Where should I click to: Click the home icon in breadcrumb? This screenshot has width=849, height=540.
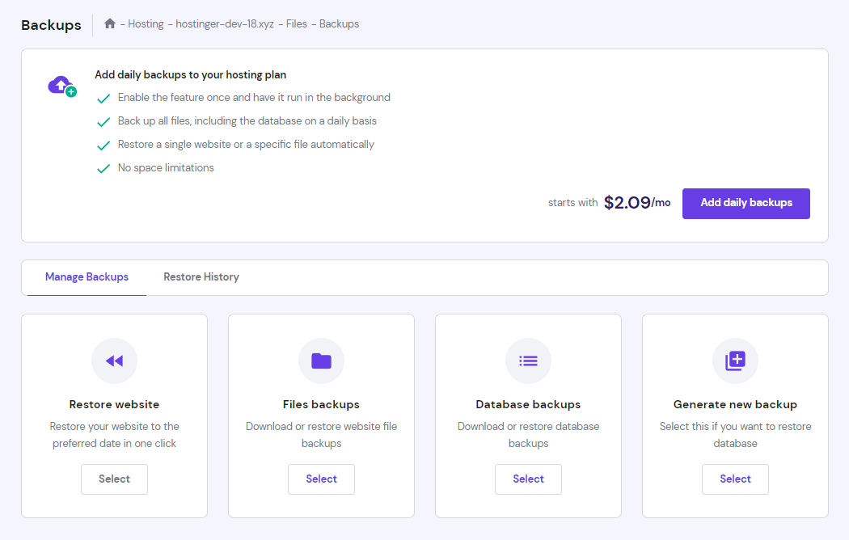click(110, 23)
